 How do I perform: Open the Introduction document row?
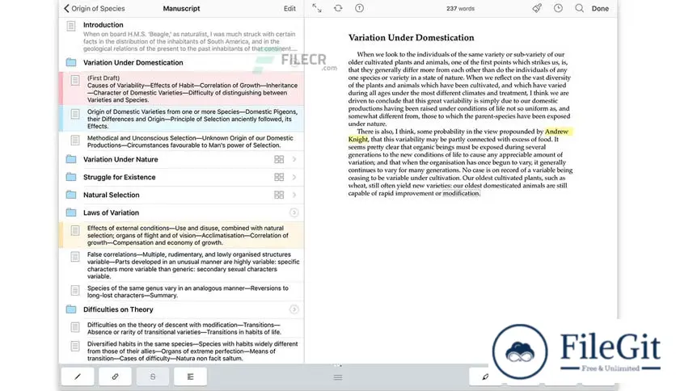(181, 36)
